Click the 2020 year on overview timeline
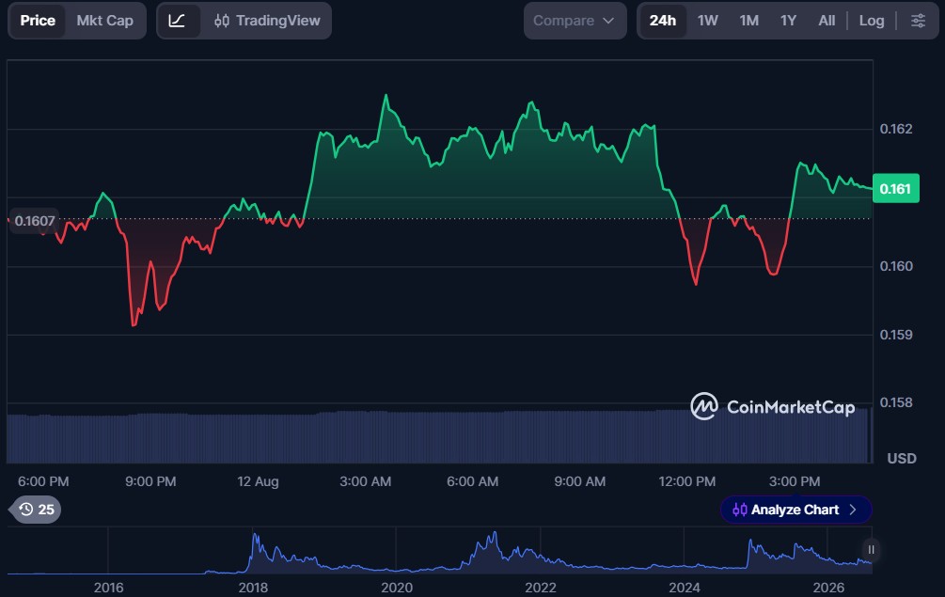Screen dimensions: 945x597 tap(397, 588)
